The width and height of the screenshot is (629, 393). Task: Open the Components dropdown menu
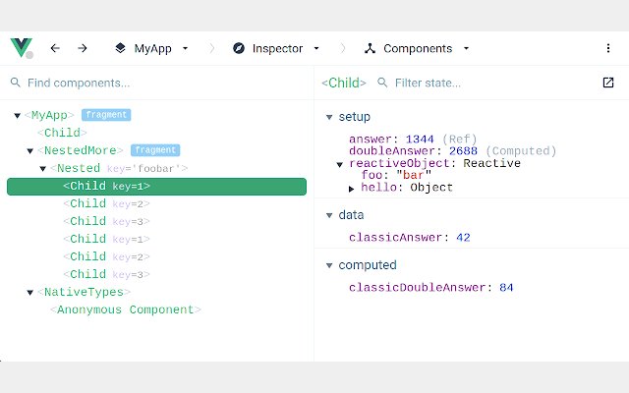coord(466,48)
